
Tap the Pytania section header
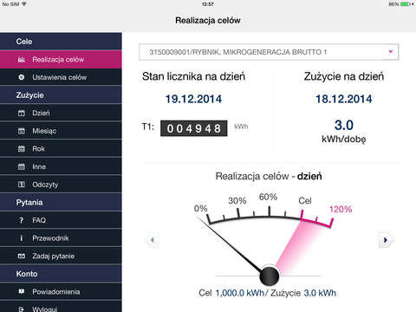[61, 202]
